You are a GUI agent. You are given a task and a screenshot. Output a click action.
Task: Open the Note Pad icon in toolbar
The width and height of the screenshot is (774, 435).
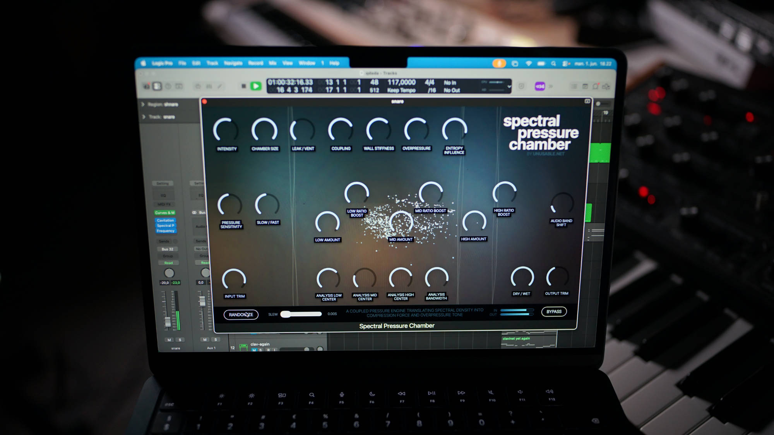coord(585,87)
